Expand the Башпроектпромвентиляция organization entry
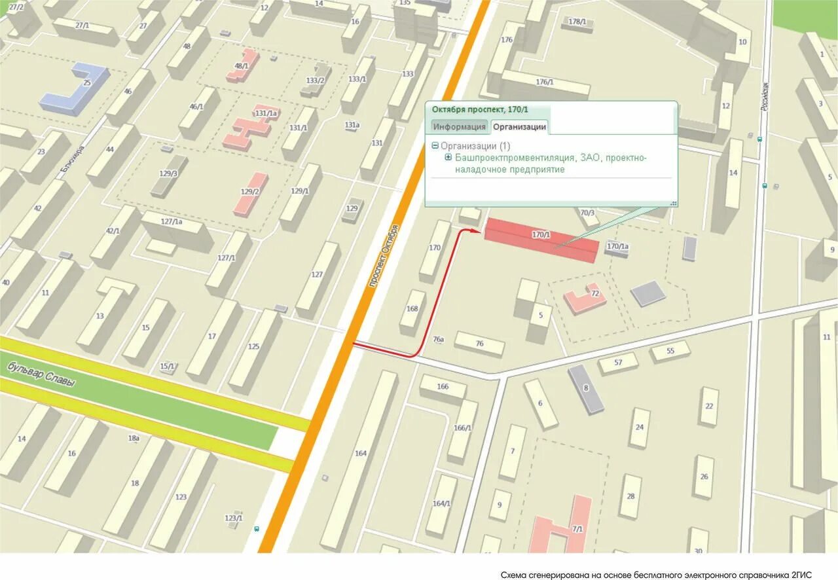 448,158
